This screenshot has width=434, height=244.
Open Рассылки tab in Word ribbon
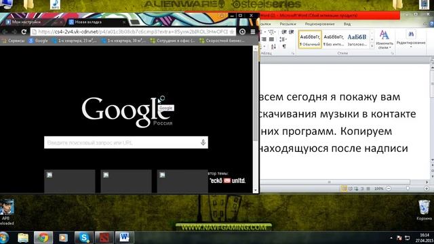tap(288, 24)
